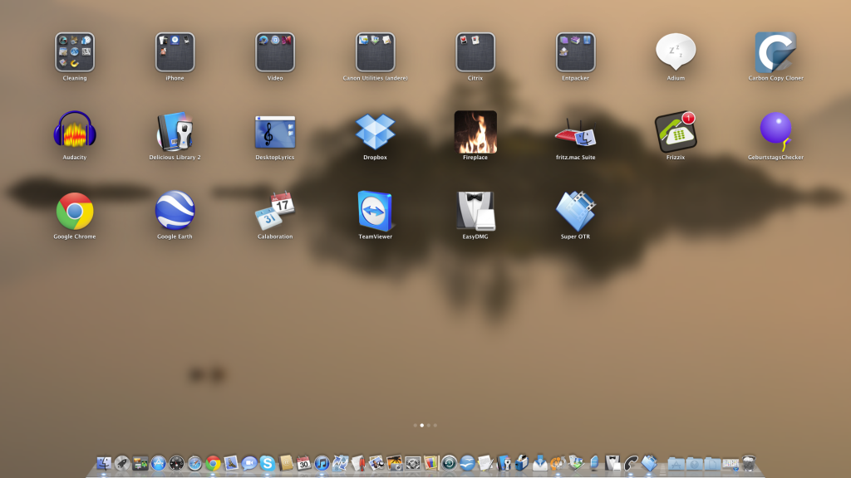The height and width of the screenshot is (478, 851).
Task: Go to the first Launchpad page dot
Action: pyautogui.click(x=416, y=425)
